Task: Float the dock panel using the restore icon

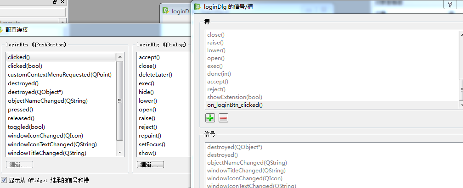Action: pos(55,3)
